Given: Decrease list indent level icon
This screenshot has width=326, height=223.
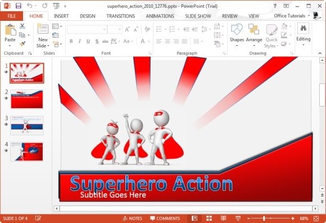Looking at the screenshot, I should pos(186,29).
